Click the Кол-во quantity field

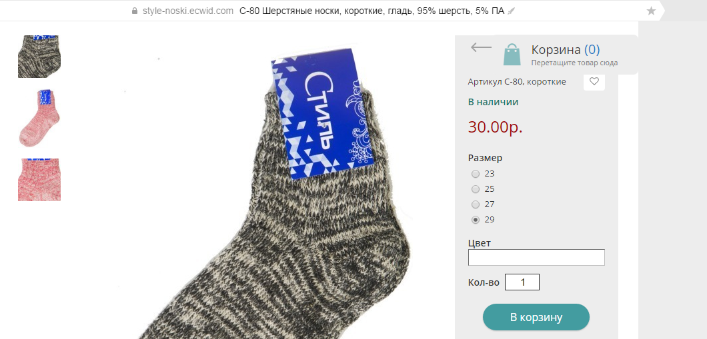click(x=522, y=282)
